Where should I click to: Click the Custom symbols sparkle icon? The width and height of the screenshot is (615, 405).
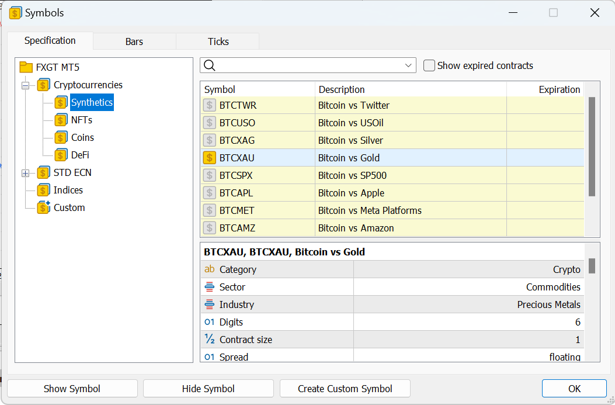pos(43,207)
